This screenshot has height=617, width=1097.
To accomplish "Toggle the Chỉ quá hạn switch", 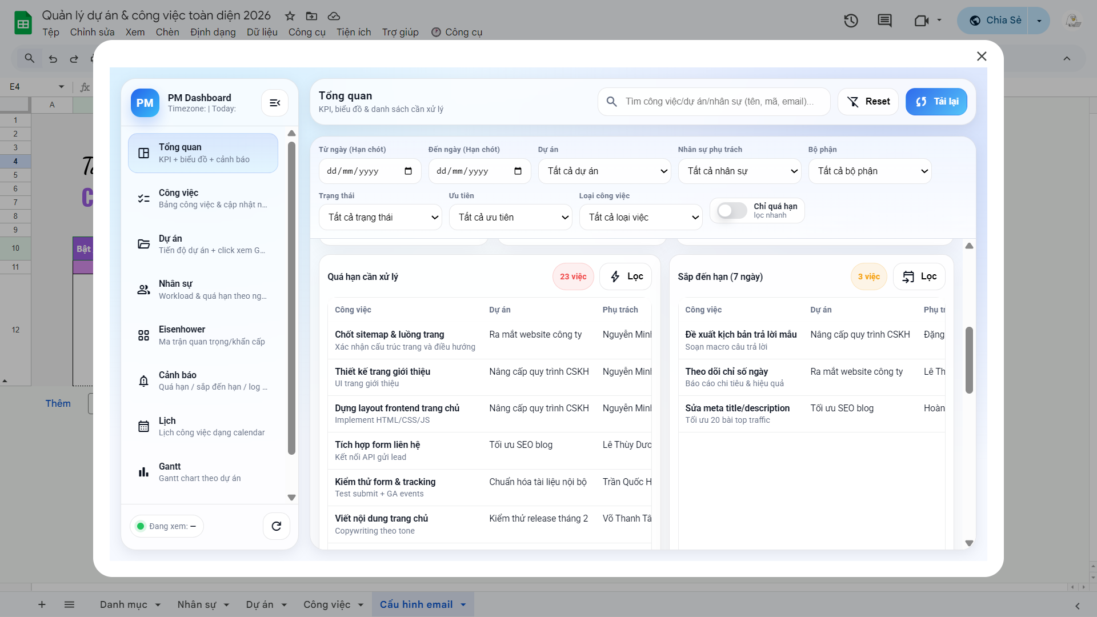I will [x=732, y=211].
